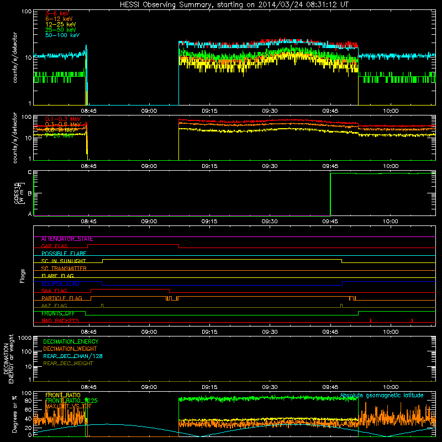Screen dimensions: 442x442
Task: Select the red 3-6 keV legend label
Action: (57, 13)
